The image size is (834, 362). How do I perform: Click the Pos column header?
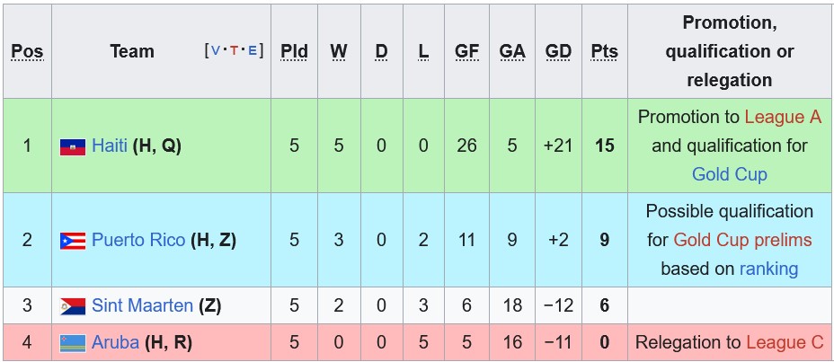click(27, 51)
